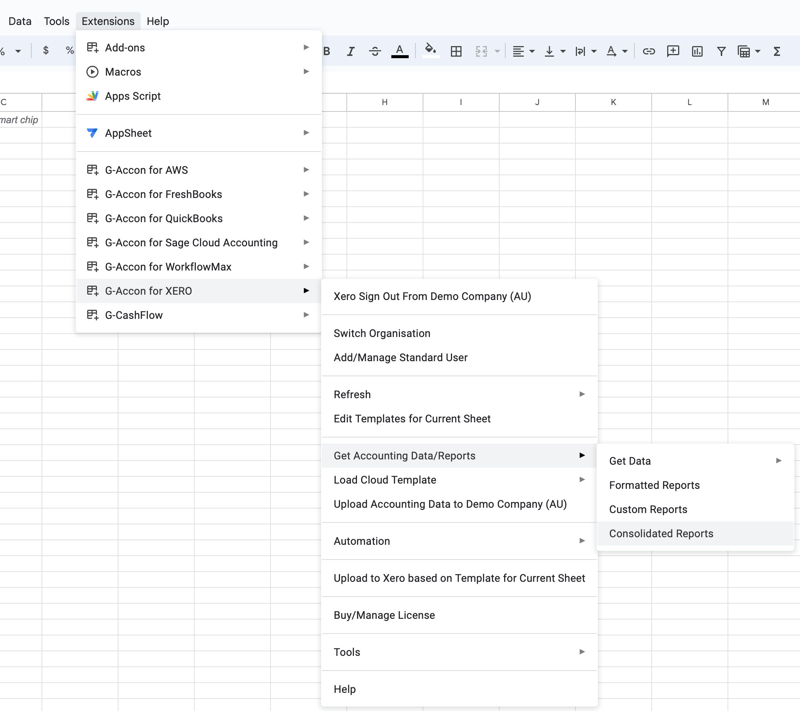Open the fill color picker
This screenshot has height=711, width=800.
431,51
